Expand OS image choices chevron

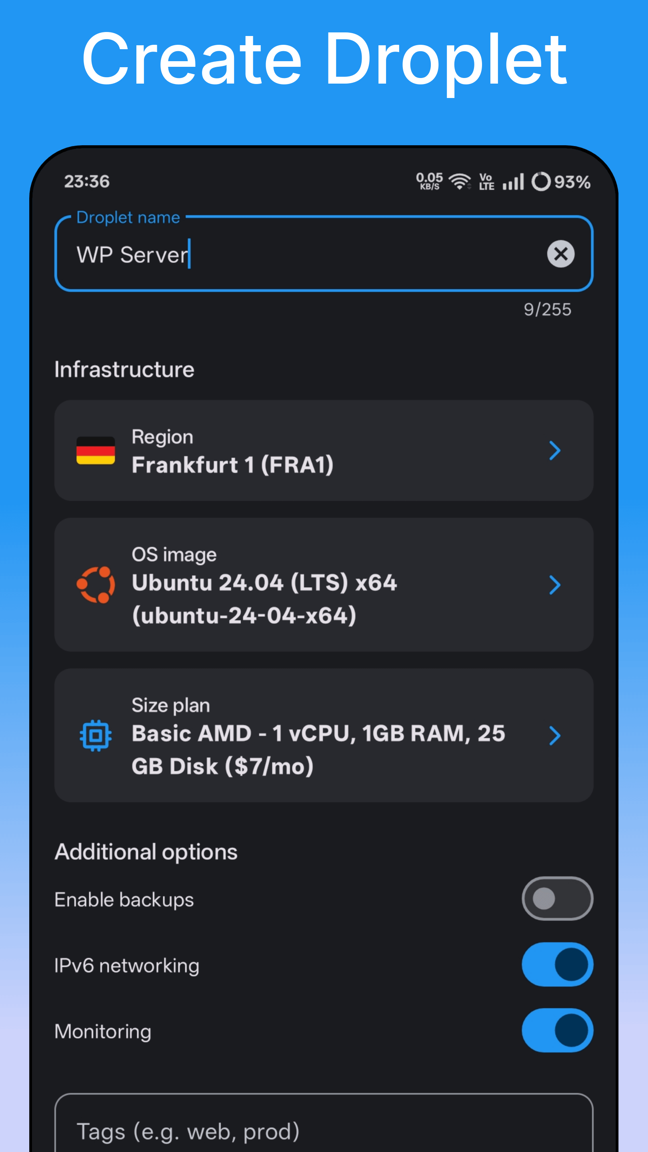pos(554,584)
